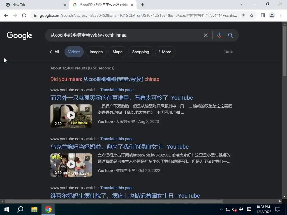This screenshot has width=287, height=215.
Task: Click the 'Did you mean' chinaq suggestion
Action: pyautogui.click(x=121, y=79)
